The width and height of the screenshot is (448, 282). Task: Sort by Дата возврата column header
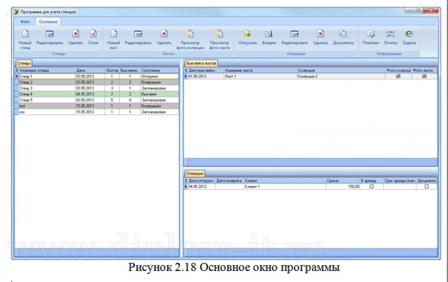coord(229,181)
